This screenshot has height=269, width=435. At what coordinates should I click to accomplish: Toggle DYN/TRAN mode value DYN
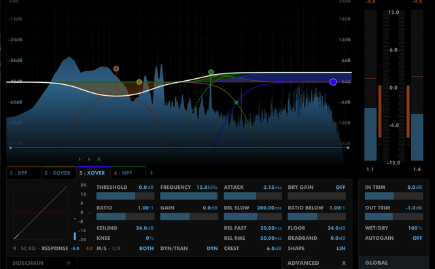point(212,248)
